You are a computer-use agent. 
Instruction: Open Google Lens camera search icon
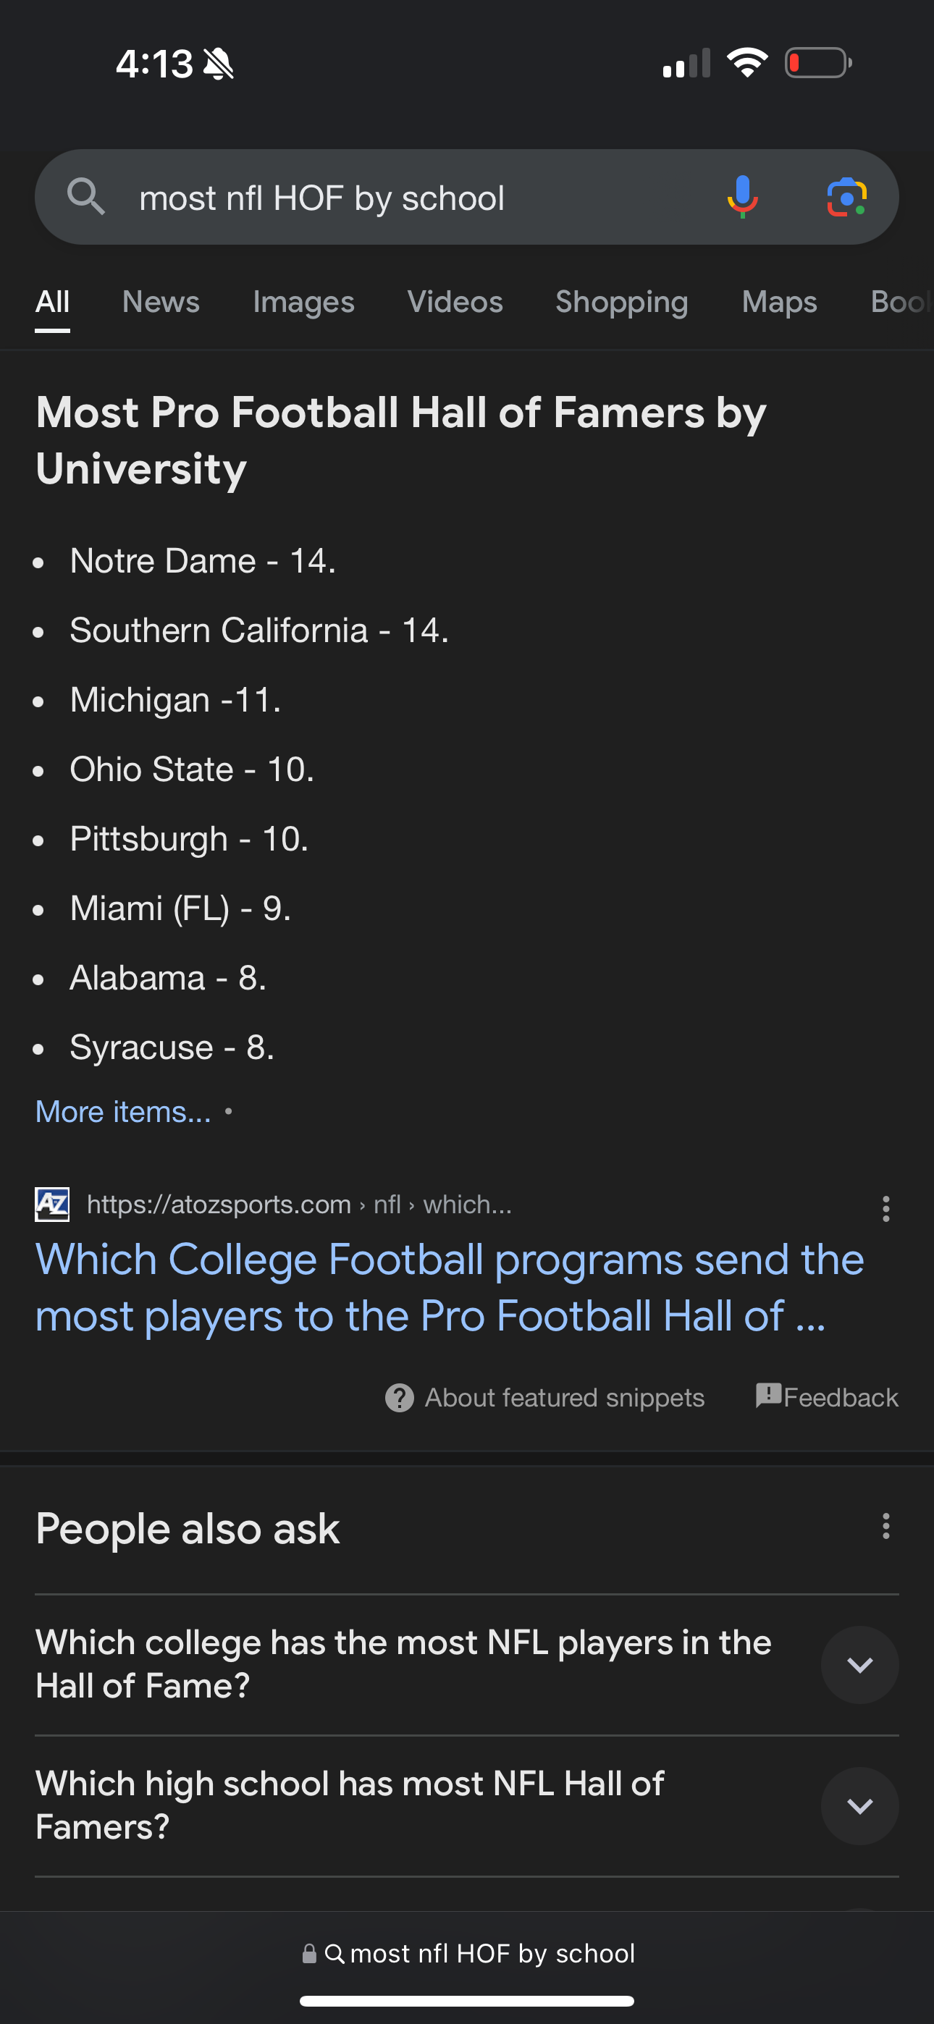click(846, 196)
